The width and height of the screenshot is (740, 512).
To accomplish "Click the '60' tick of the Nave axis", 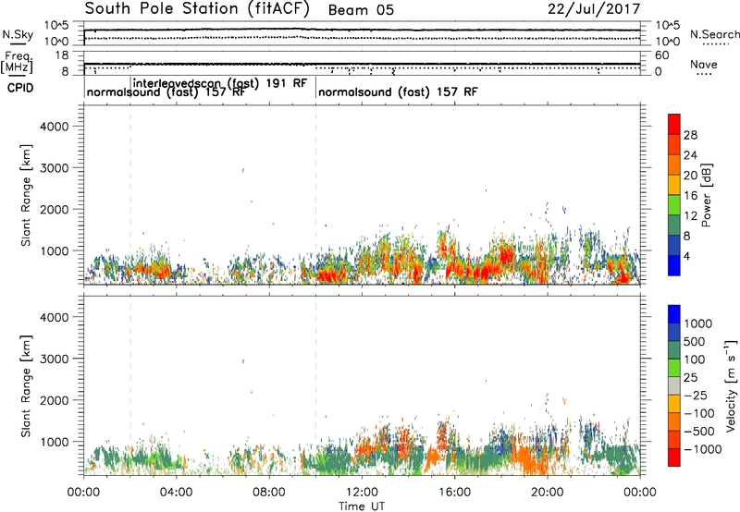I will pos(662,55).
